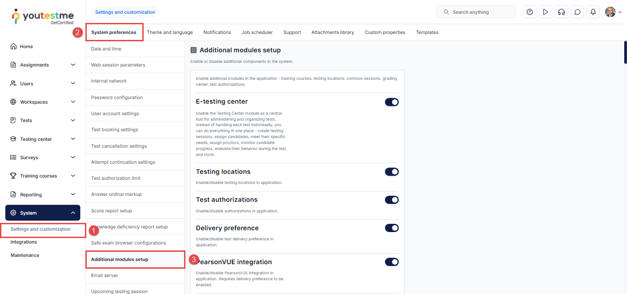
Task: Open the chat message bubble icon
Action: click(577, 12)
